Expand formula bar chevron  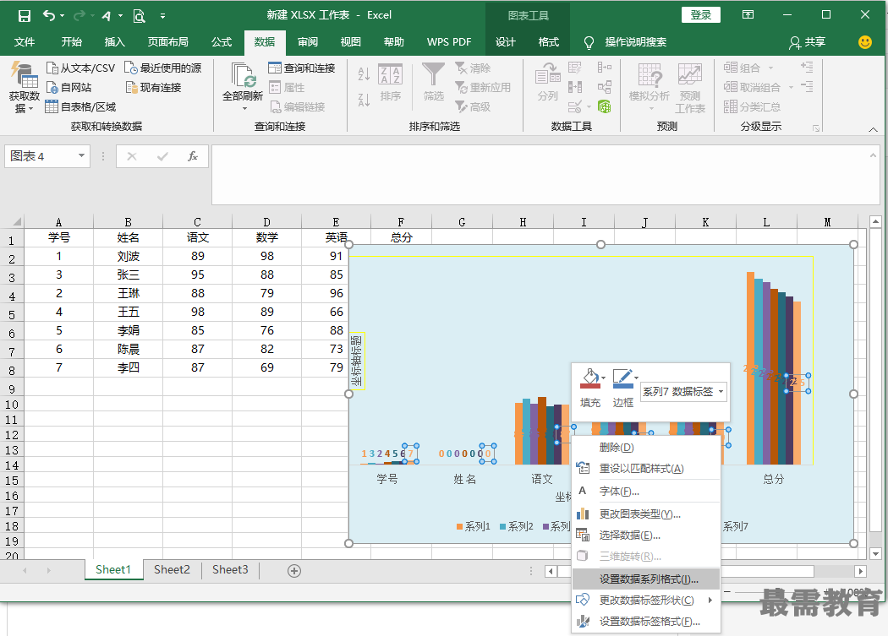pos(873,155)
